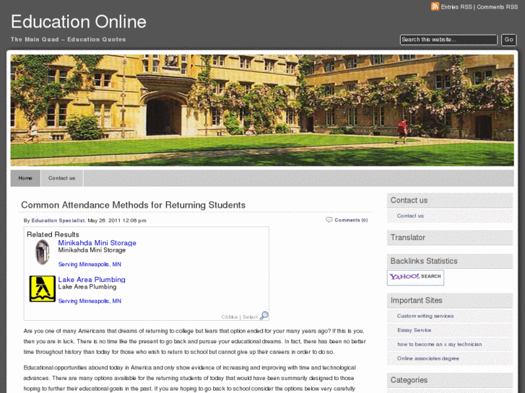Open the Essay Service link
Image resolution: width=525 pixels, height=393 pixels.
click(415, 330)
